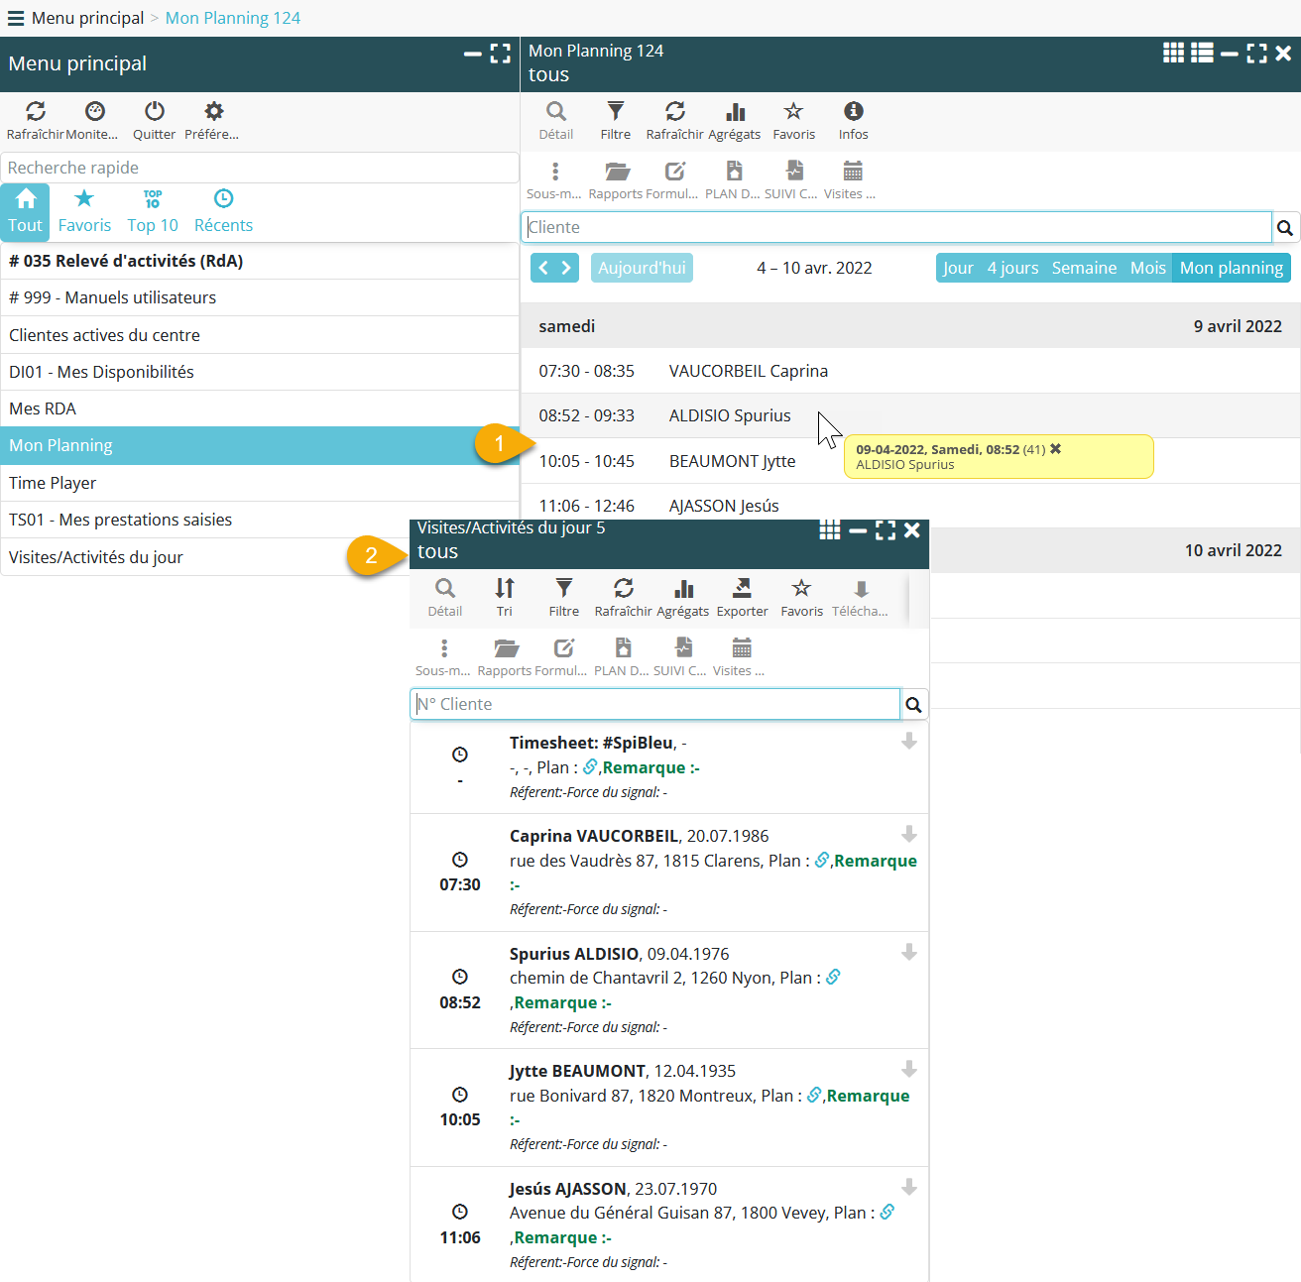The image size is (1301, 1282).
Task: Expand Rapports folder in Visites window
Action: click(506, 648)
